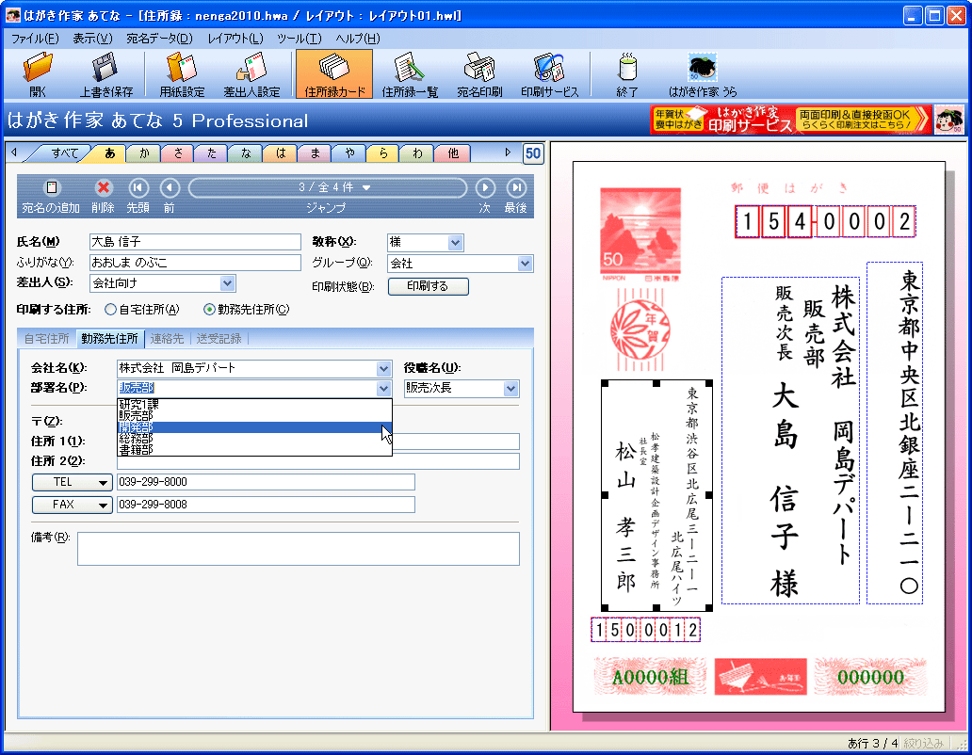Image resolution: width=972 pixels, height=755 pixels.
Task: Select the 他 index tab
Action: [453, 153]
